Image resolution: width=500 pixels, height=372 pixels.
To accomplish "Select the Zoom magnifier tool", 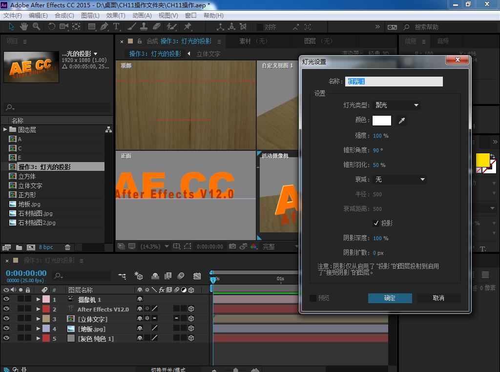I will click(x=36, y=27).
